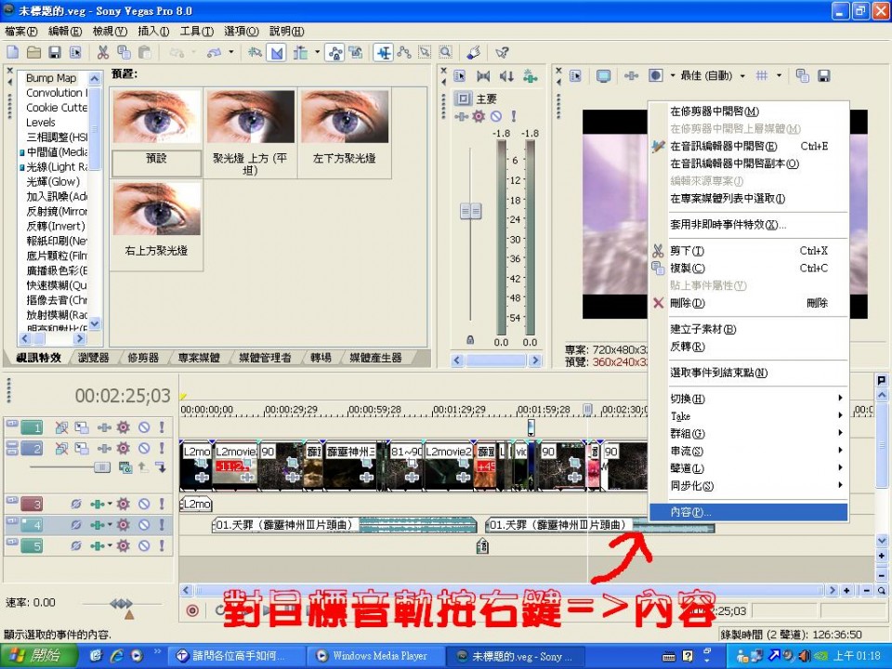Screen dimensions: 892x669
Task: Click the Windows 開始 Start button
Action: click(x=39, y=655)
